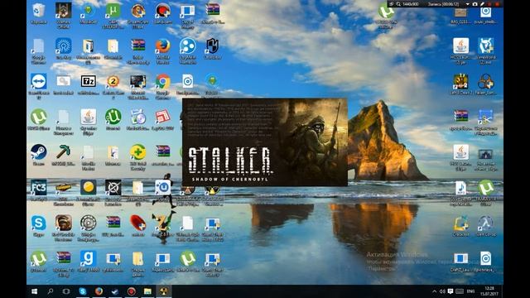Click the magnifier icon on recorder bar
Image resolution: width=530 pixels, height=298 pixels.
[x=398, y=4]
